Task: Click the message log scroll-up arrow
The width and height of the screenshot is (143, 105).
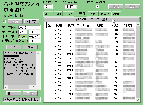Action: pyautogui.click(x=38, y=54)
